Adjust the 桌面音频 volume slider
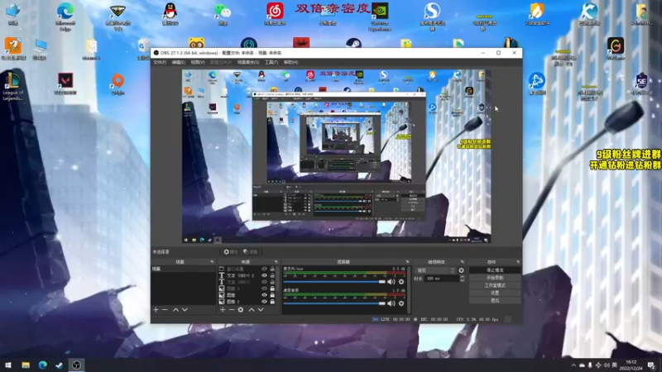The image size is (662, 372). (334, 303)
